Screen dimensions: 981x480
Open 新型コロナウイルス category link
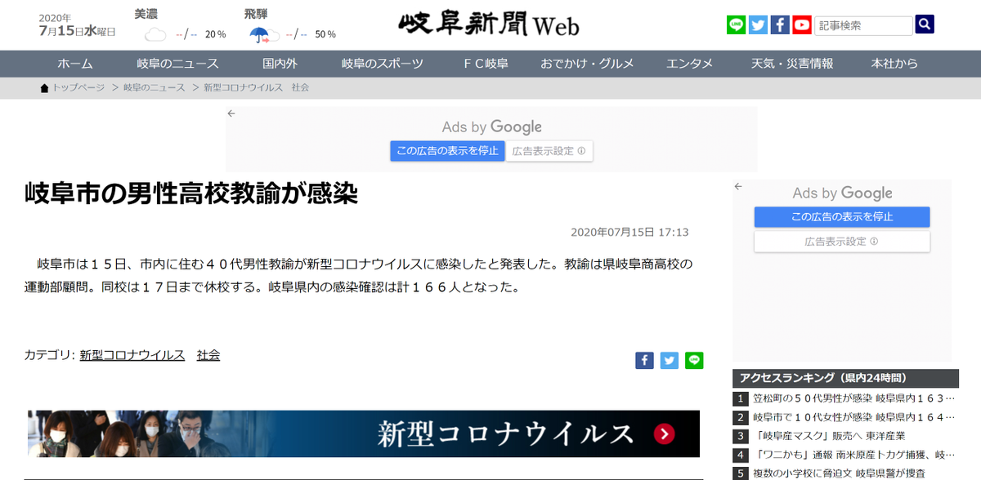coord(132,355)
